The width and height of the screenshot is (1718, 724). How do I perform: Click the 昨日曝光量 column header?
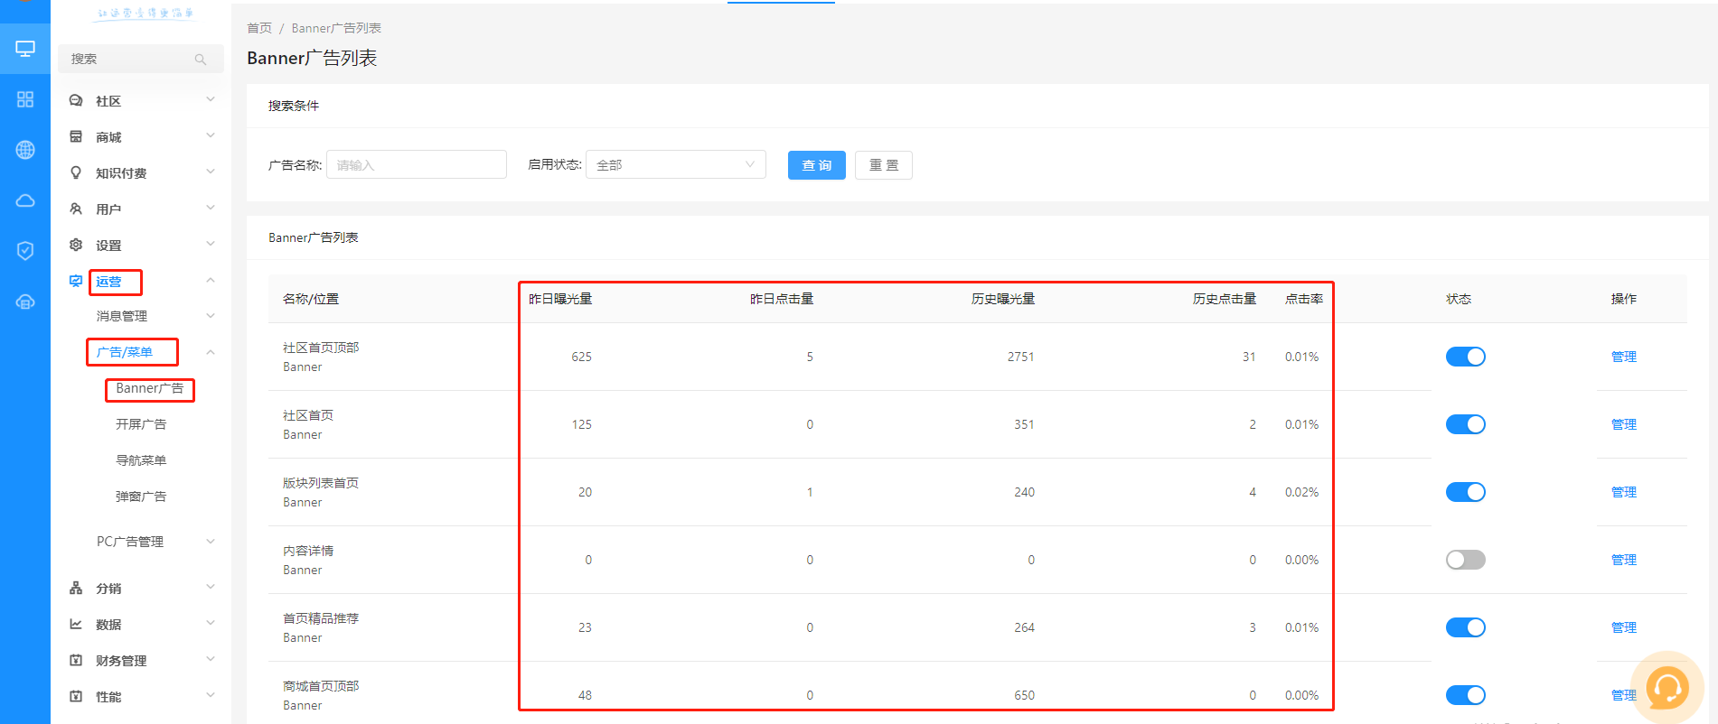[560, 299]
